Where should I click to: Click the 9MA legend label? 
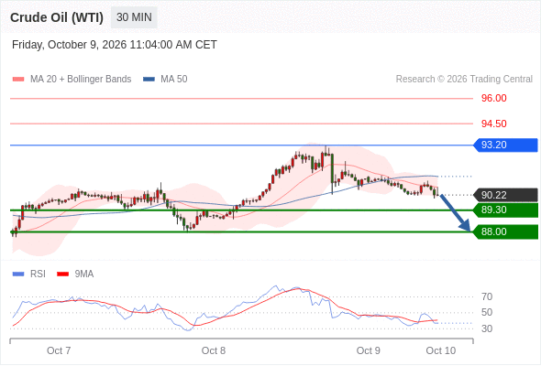coord(84,274)
